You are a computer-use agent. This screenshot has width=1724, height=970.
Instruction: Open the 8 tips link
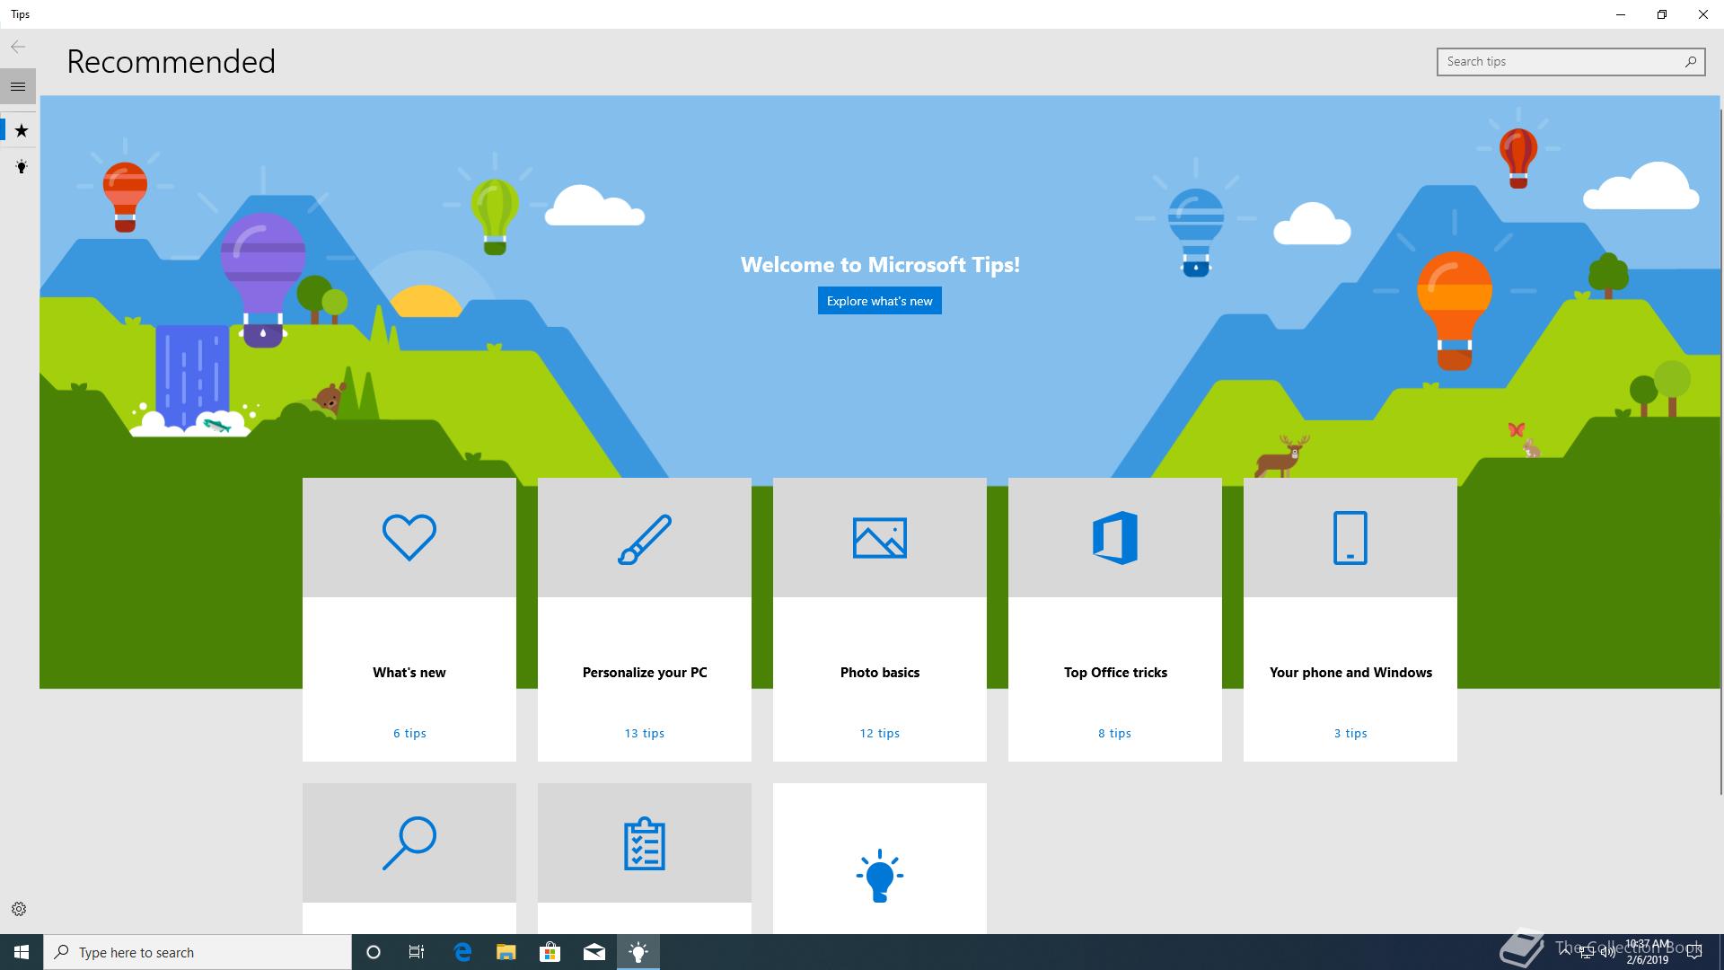(1115, 733)
